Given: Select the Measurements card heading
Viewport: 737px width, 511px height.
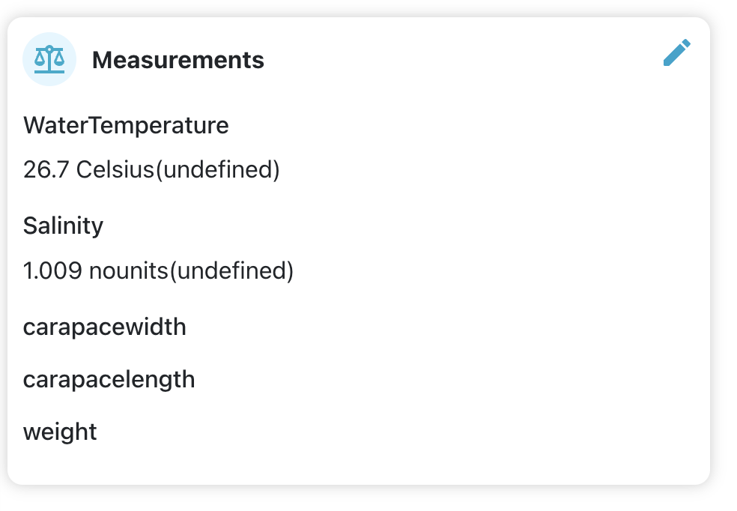Looking at the screenshot, I should (x=178, y=60).
